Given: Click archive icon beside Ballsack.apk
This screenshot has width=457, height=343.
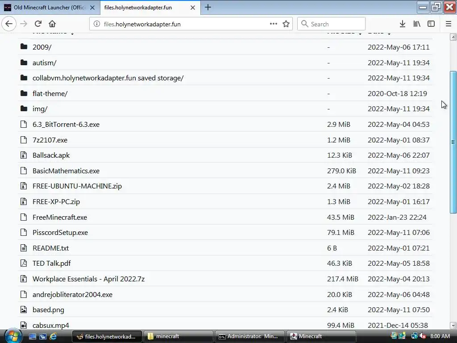Looking at the screenshot, I should 24,155.
